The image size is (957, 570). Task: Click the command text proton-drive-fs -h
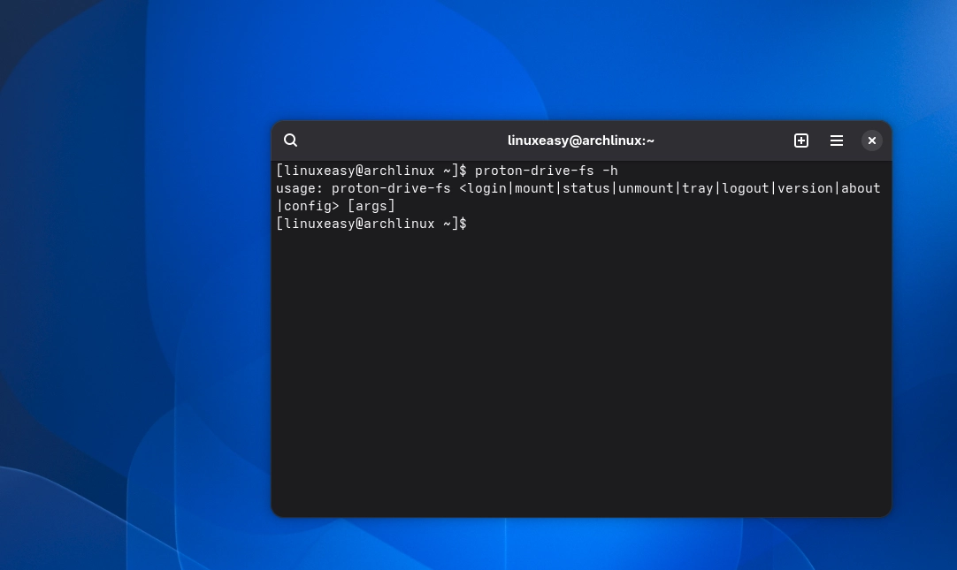point(547,171)
